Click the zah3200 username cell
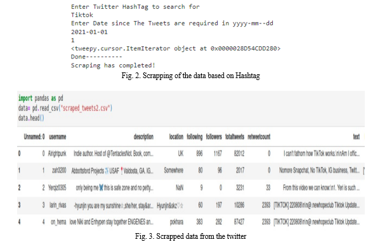 59,170
